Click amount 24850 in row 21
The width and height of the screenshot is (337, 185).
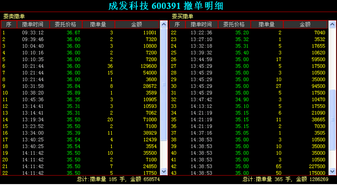(x=150, y=166)
